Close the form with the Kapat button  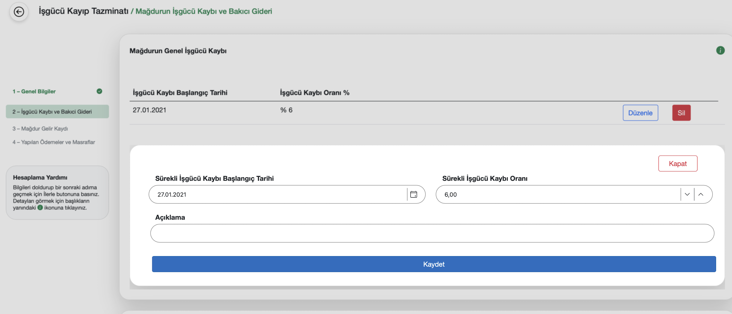[677, 164]
